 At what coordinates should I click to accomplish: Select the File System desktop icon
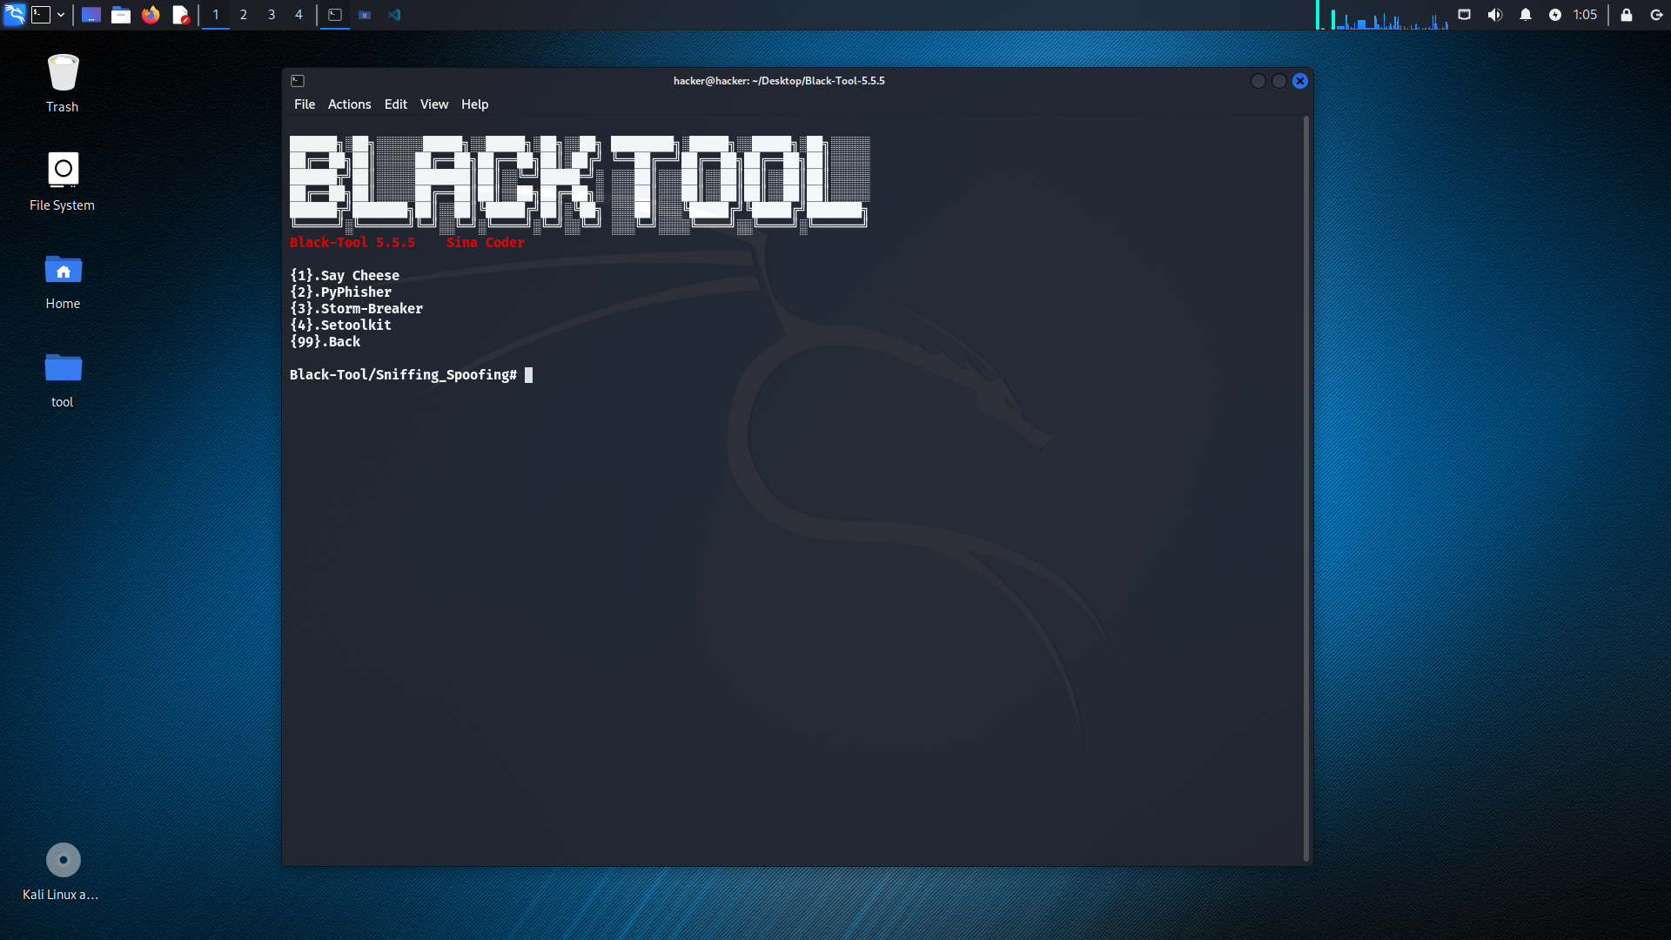[63, 182]
